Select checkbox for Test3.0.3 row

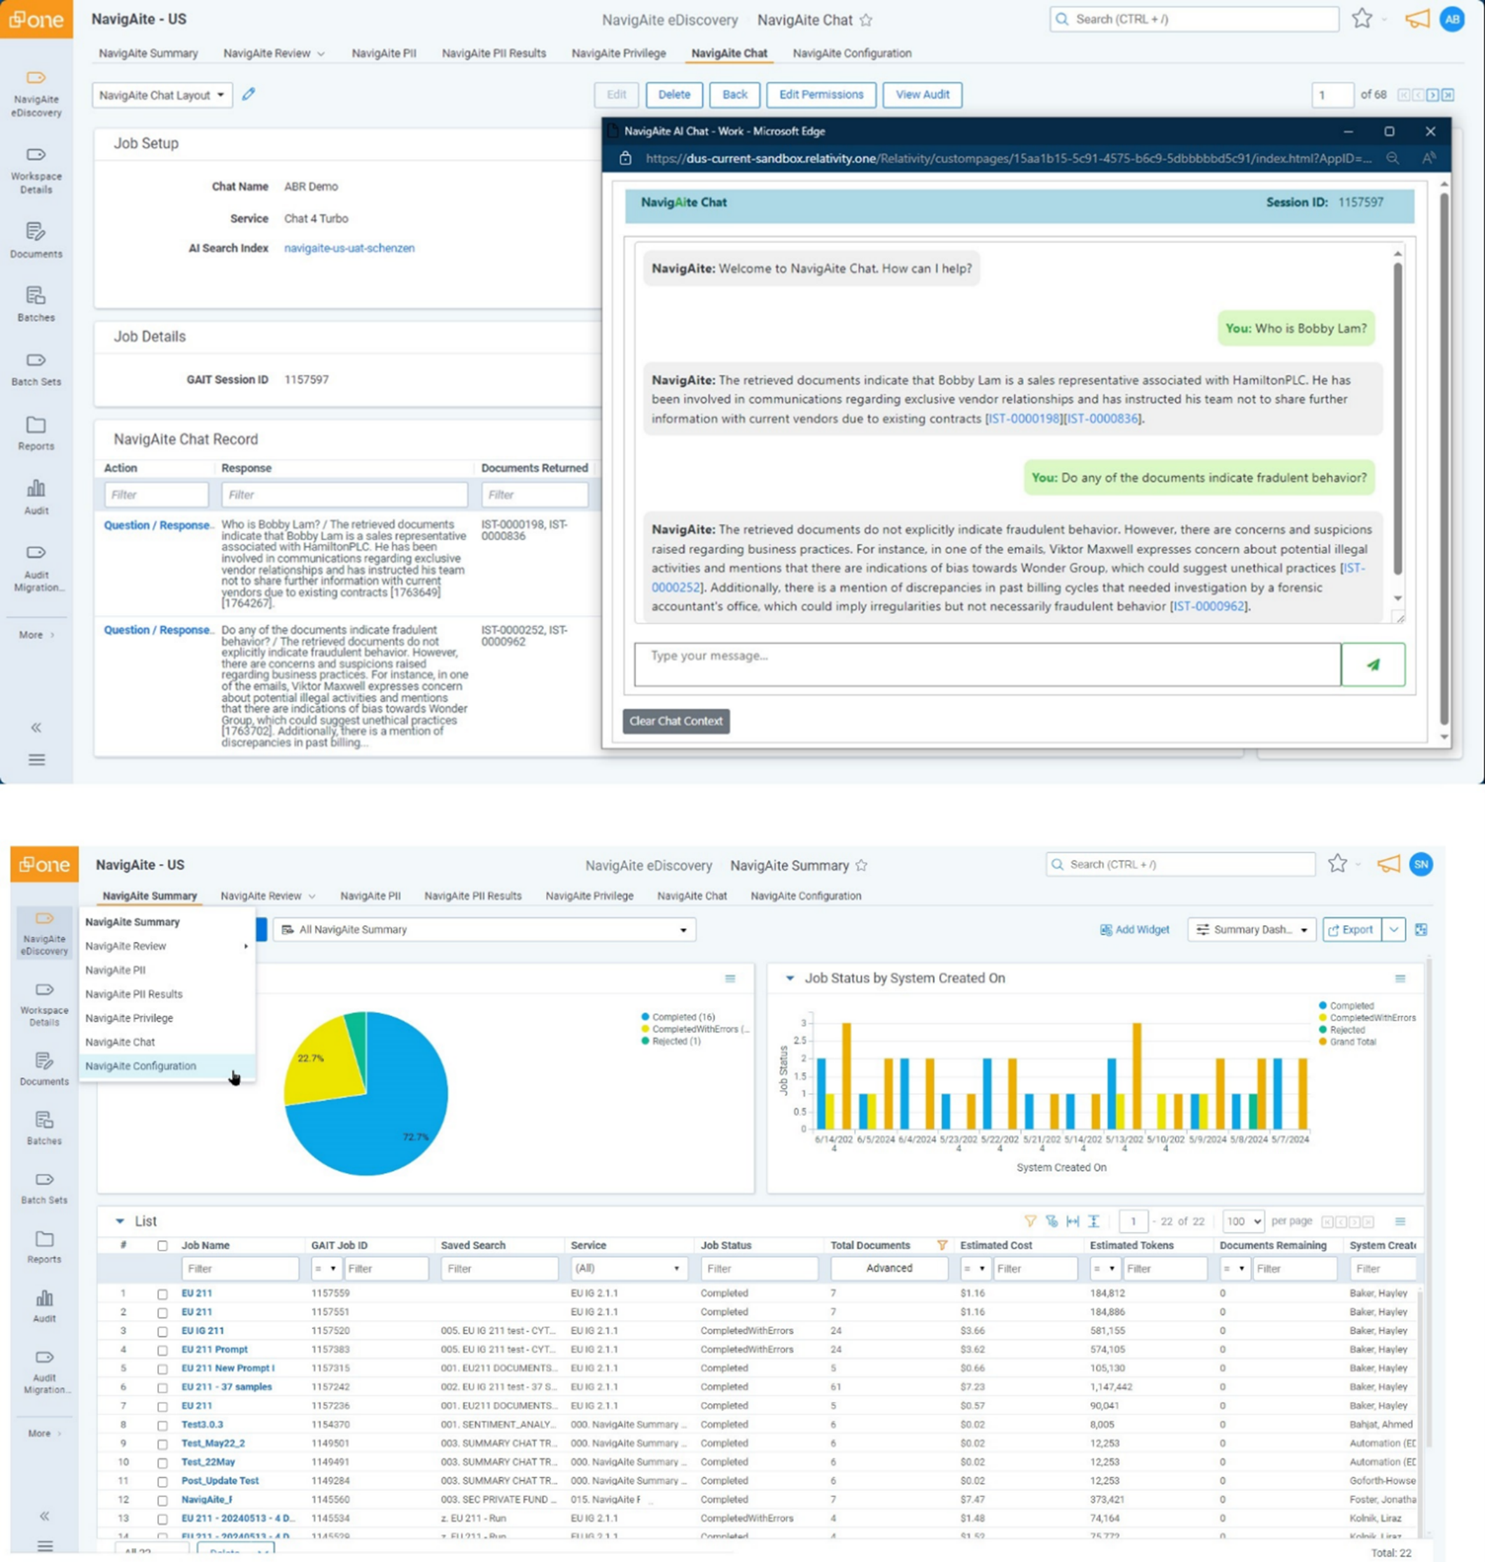(162, 1425)
